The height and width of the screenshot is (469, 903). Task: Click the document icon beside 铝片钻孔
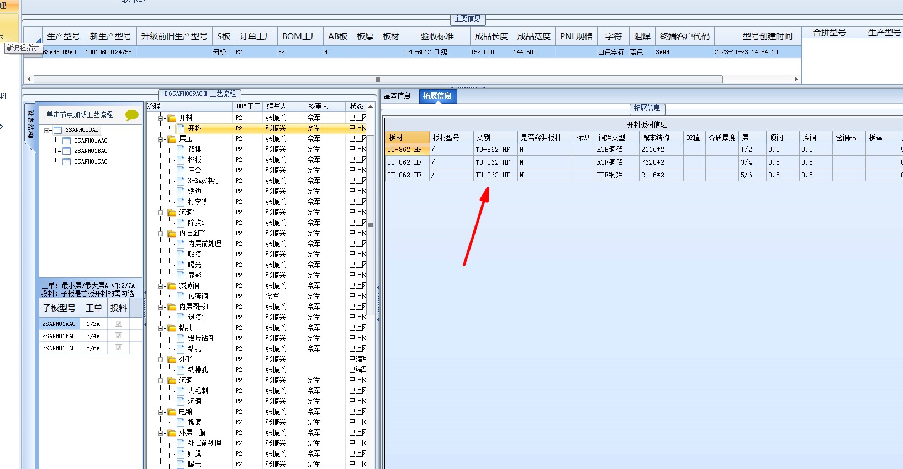[x=181, y=339]
